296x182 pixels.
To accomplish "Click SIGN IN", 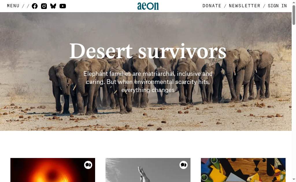I will [277, 6].
